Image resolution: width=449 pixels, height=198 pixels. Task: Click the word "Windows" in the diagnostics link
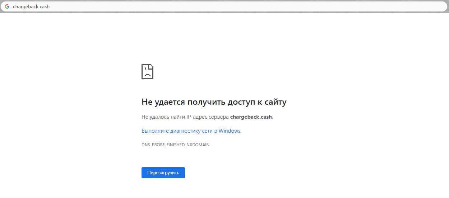click(x=230, y=131)
